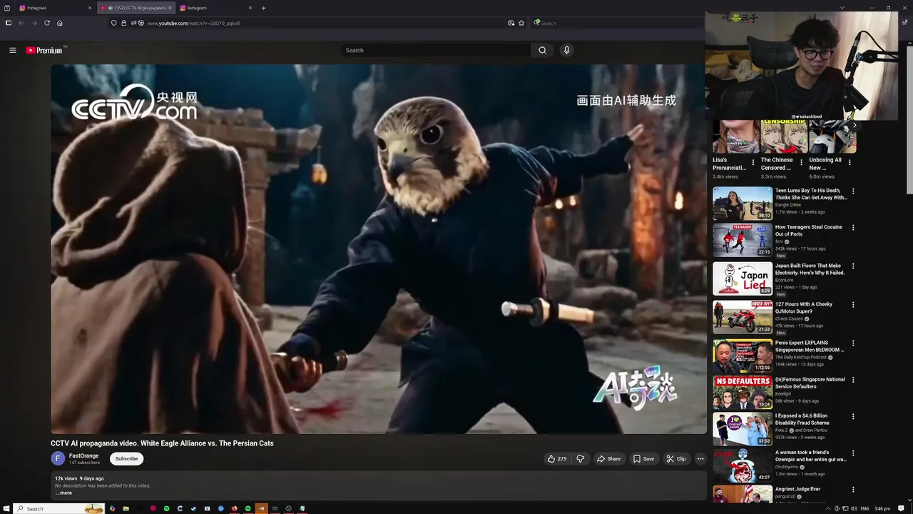913x514 pixels.
Task: Close the CCTV AI propaganda tab
Action: pos(170,8)
